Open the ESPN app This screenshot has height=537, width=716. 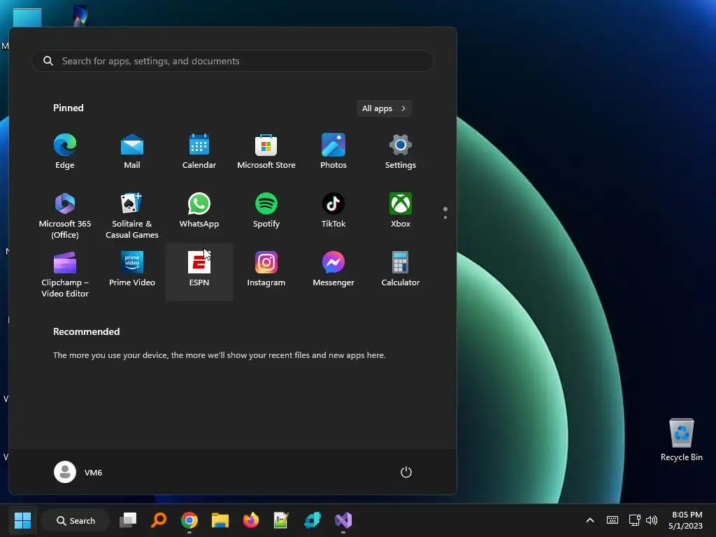point(199,272)
